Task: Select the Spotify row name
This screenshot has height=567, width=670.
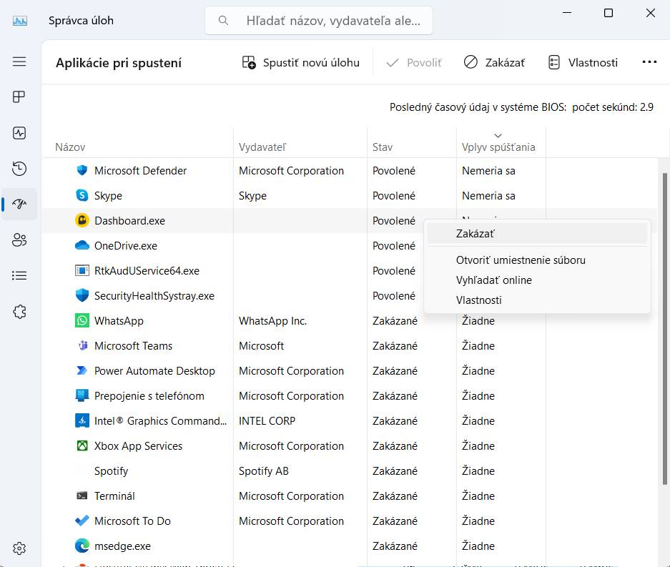Action: (111, 471)
